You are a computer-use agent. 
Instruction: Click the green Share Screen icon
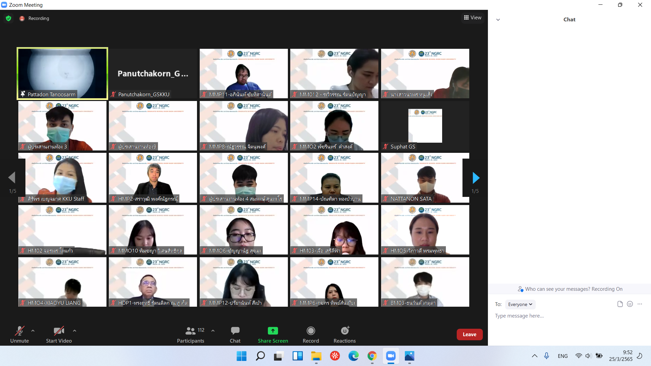tap(273, 331)
